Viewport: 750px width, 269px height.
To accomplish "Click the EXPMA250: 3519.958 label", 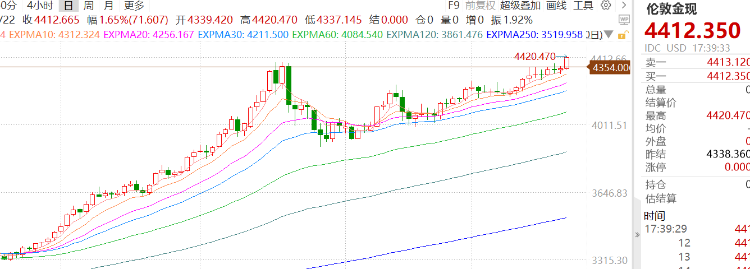I will coord(534,35).
